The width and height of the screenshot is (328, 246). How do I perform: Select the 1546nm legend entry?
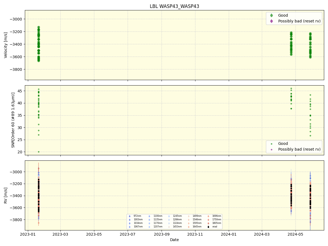click(197, 219)
